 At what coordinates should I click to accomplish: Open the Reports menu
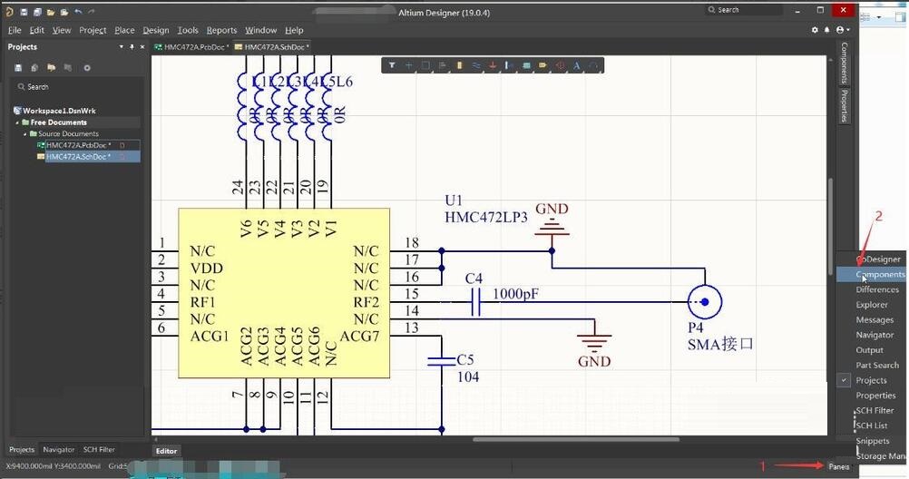click(221, 30)
